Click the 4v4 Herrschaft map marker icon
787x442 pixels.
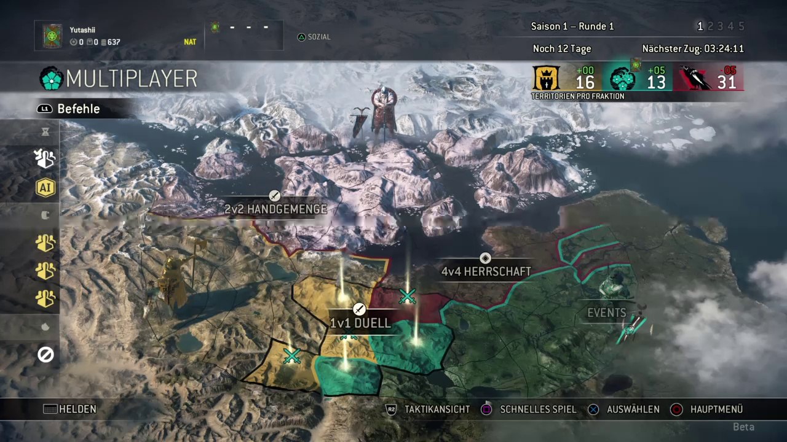point(485,258)
